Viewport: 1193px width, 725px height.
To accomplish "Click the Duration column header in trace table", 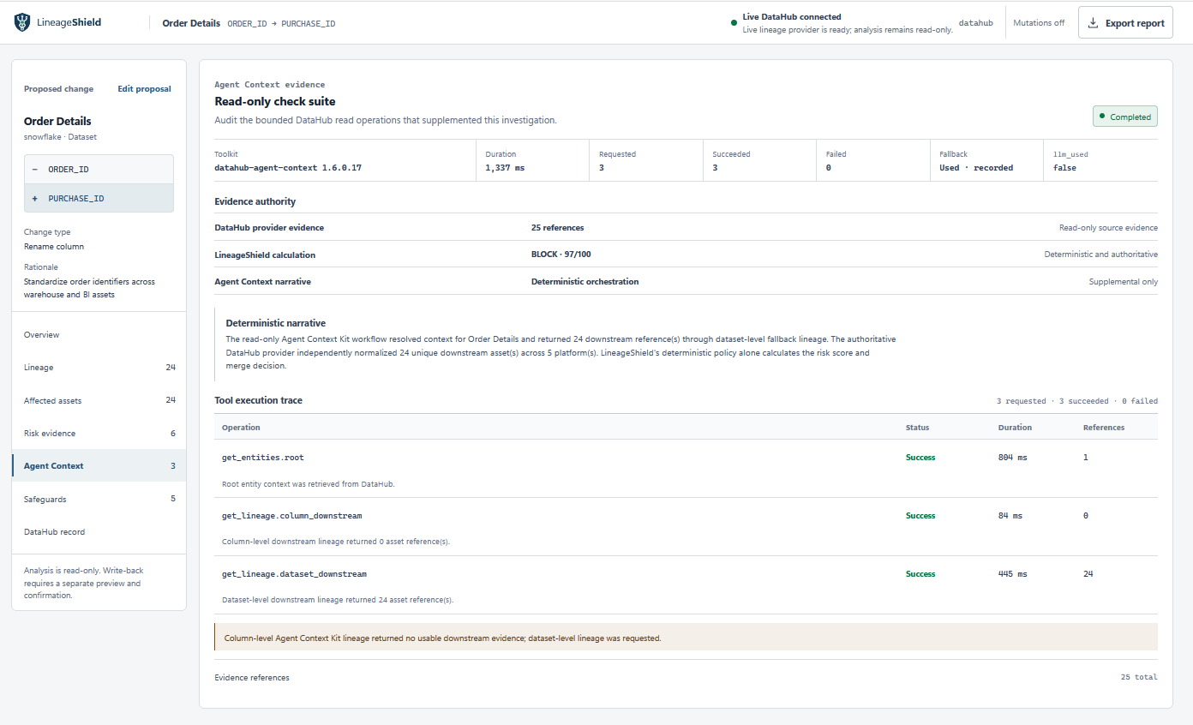I will coord(1015,427).
